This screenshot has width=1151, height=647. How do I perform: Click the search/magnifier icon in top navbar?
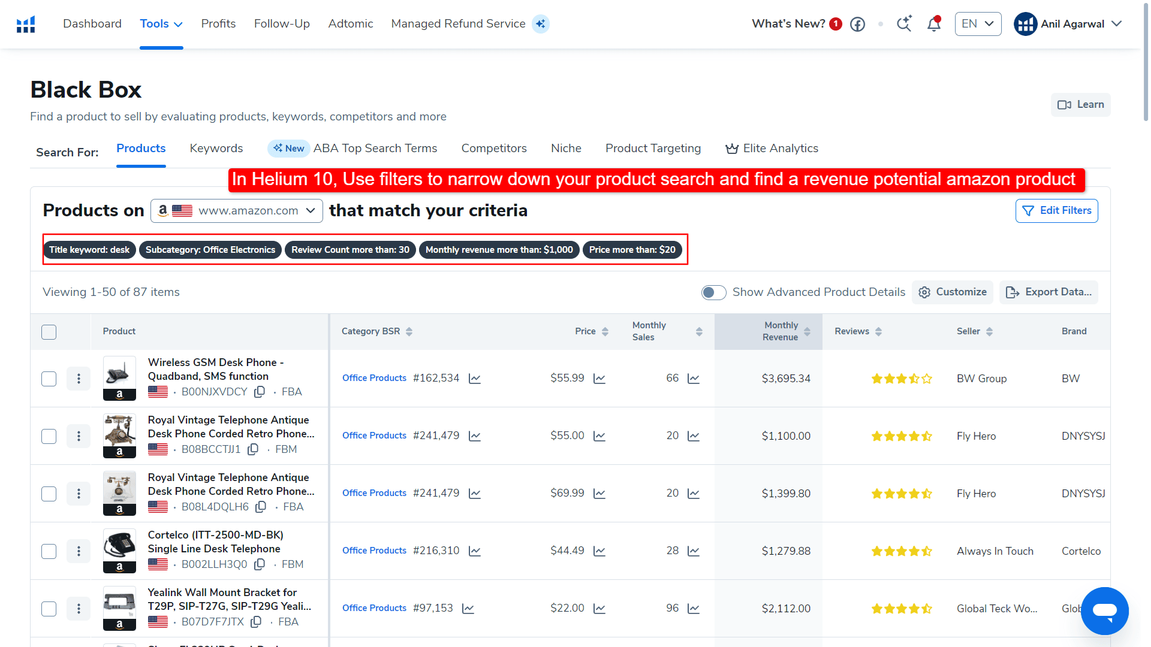(x=903, y=24)
